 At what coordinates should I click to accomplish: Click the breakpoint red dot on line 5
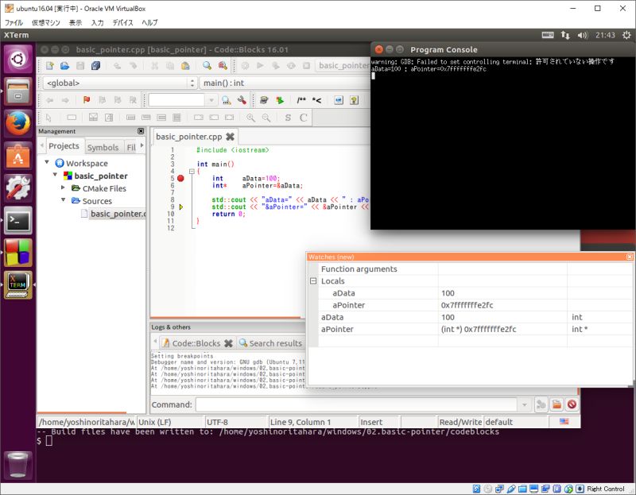coord(181,178)
